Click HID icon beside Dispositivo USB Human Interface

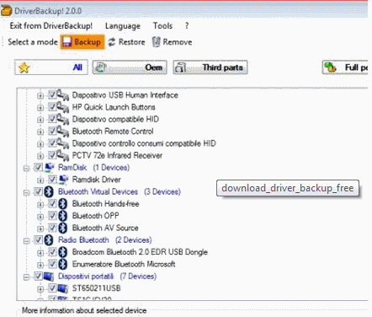click(62, 95)
